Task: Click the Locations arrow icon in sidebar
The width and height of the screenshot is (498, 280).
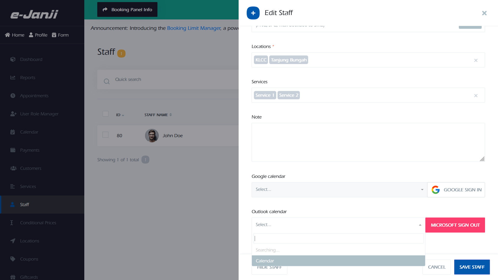Action: [x=13, y=241]
